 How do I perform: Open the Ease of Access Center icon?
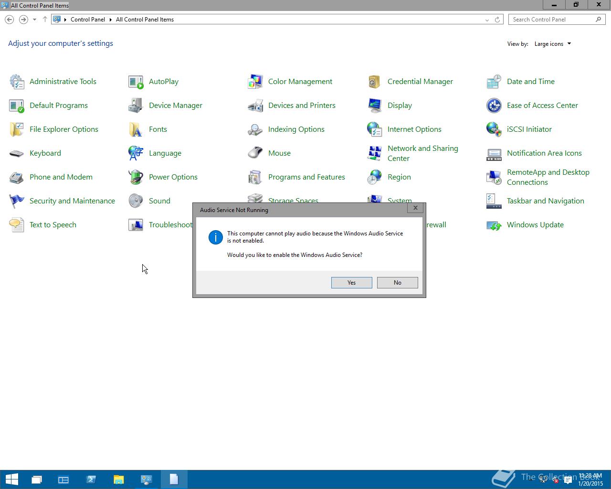tap(494, 106)
